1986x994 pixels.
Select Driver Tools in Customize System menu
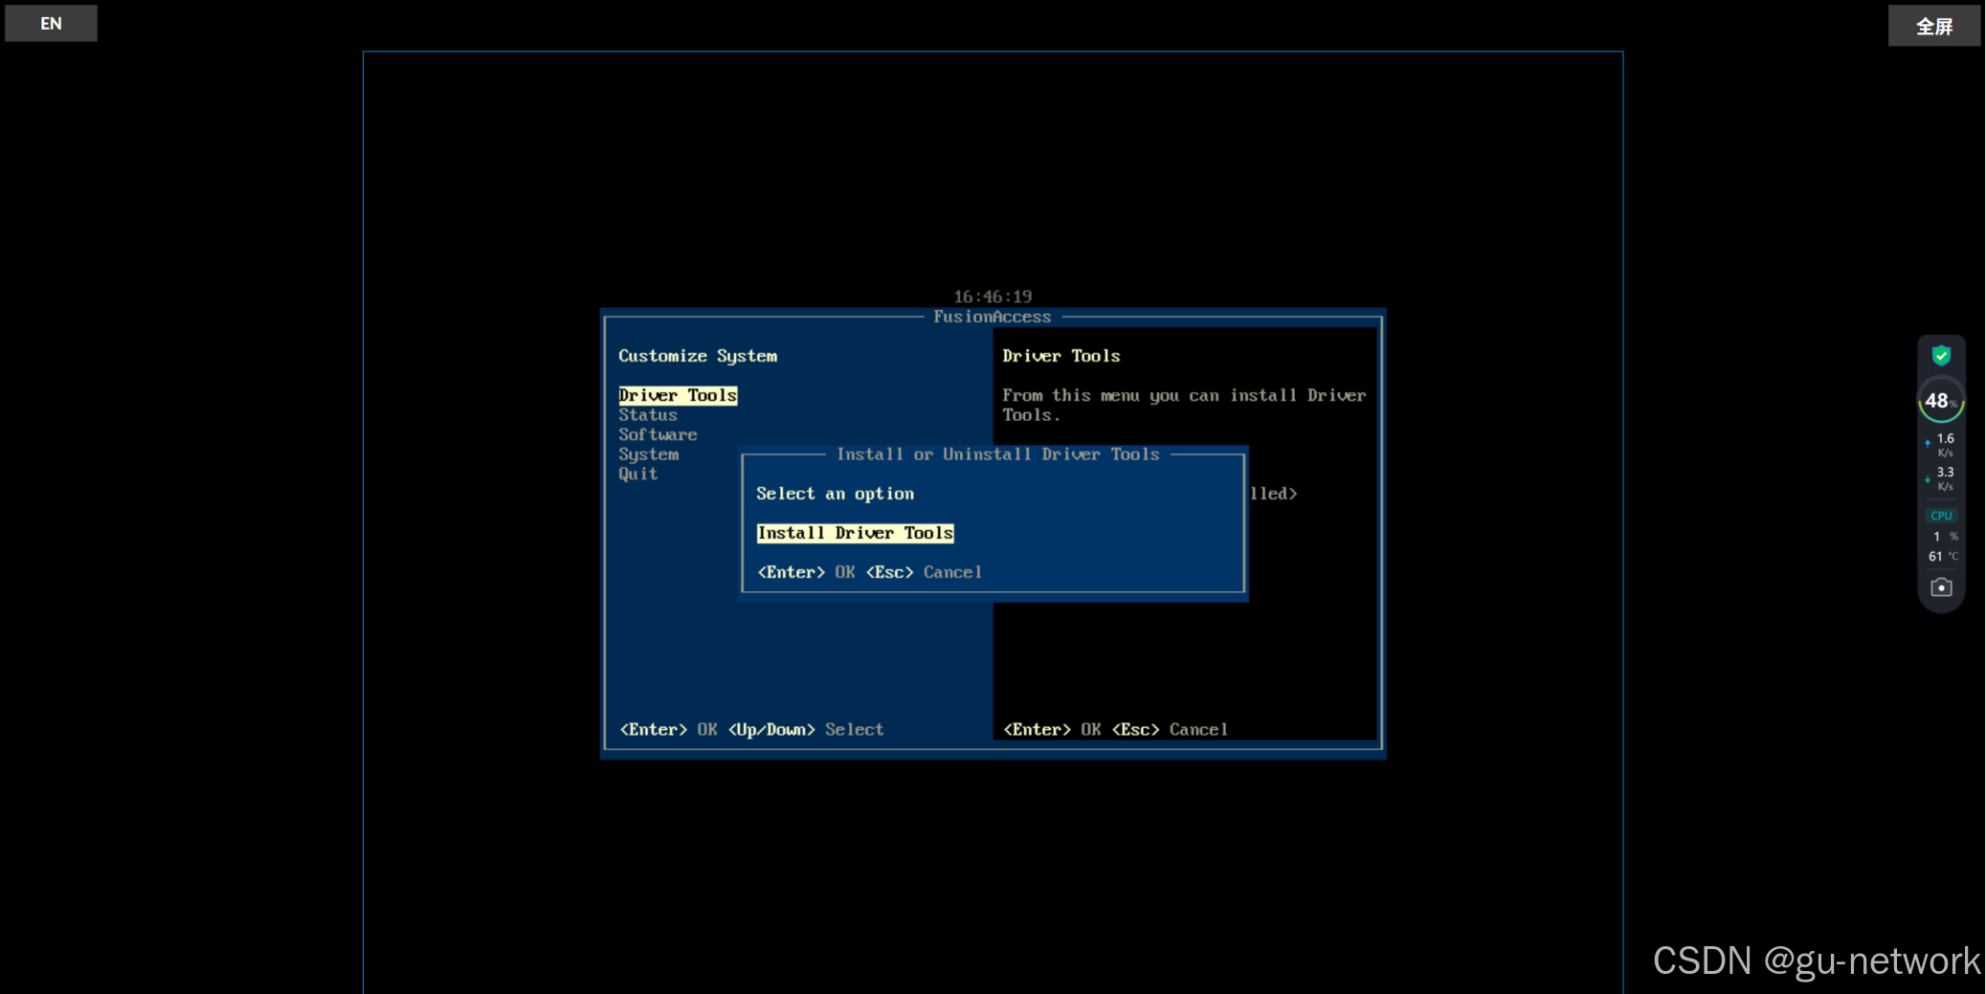(x=678, y=395)
